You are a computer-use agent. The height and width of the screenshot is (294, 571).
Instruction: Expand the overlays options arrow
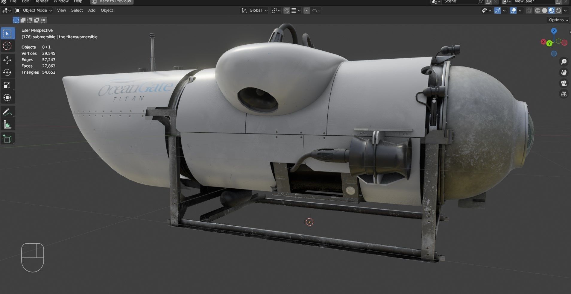(520, 10)
